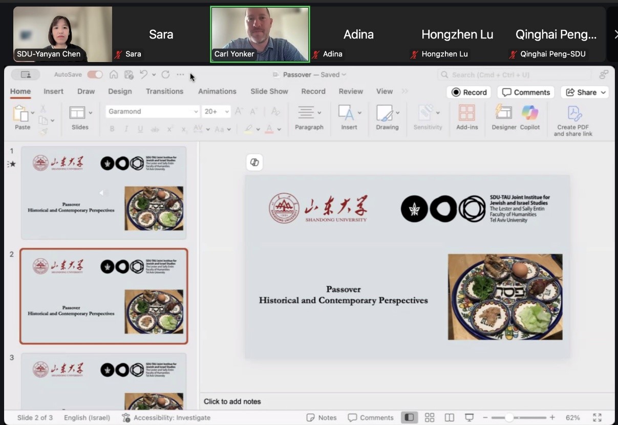Image resolution: width=618 pixels, height=425 pixels.
Task: Open the Slide Show tab
Action: click(x=269, y=91)
